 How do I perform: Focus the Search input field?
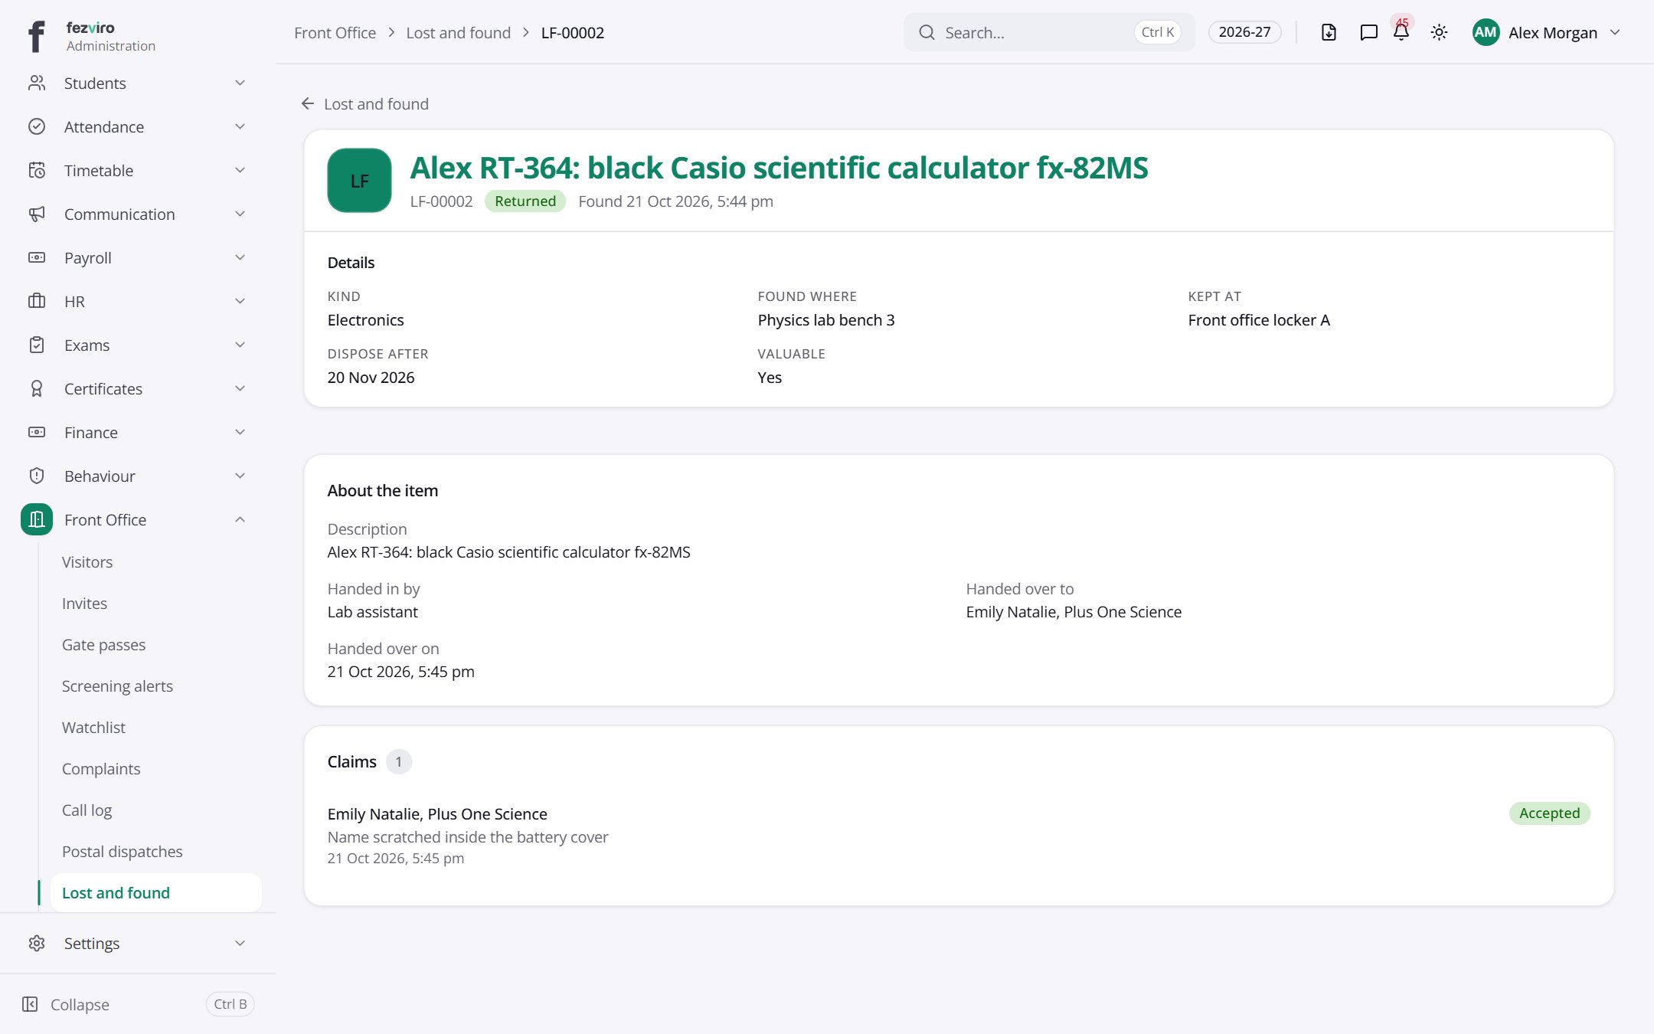(x=1049, y=32)
